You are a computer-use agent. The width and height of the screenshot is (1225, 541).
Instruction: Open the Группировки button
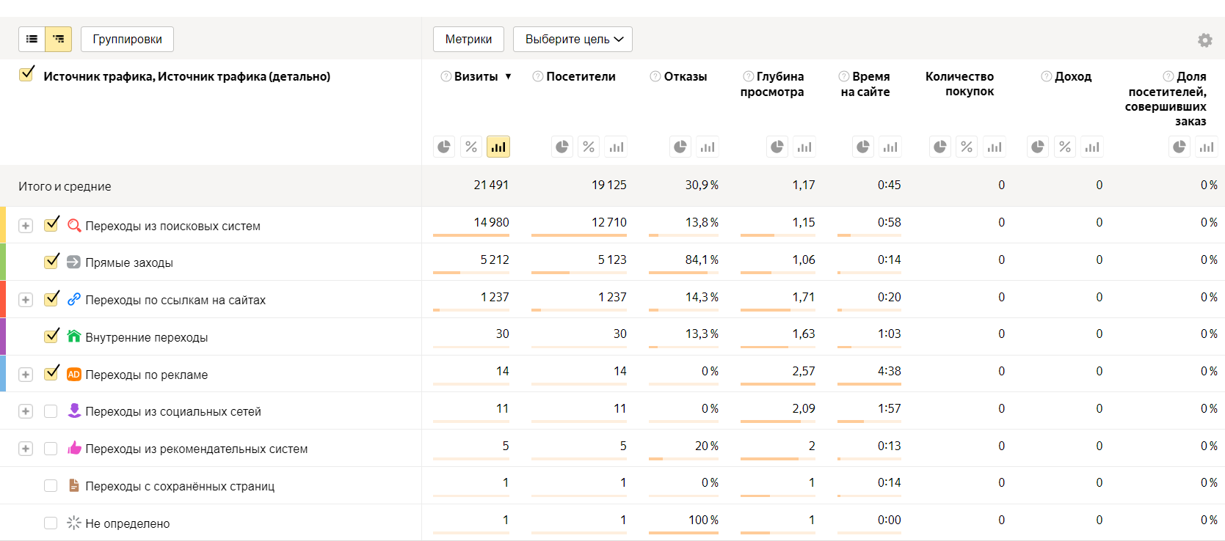click(127, 40)
